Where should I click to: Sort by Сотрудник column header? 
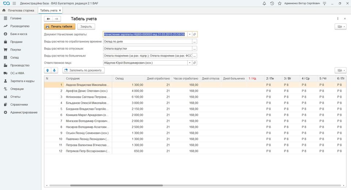tap(88, 79)
